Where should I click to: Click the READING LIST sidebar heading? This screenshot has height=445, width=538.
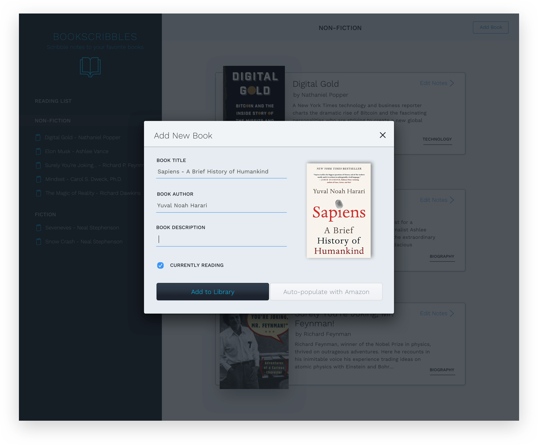click(53, 101)
